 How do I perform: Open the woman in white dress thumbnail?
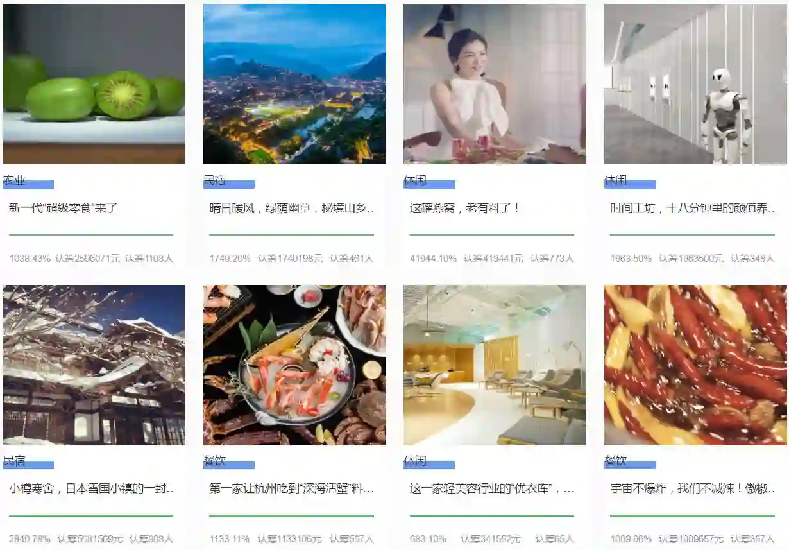[x=495, y=84]
